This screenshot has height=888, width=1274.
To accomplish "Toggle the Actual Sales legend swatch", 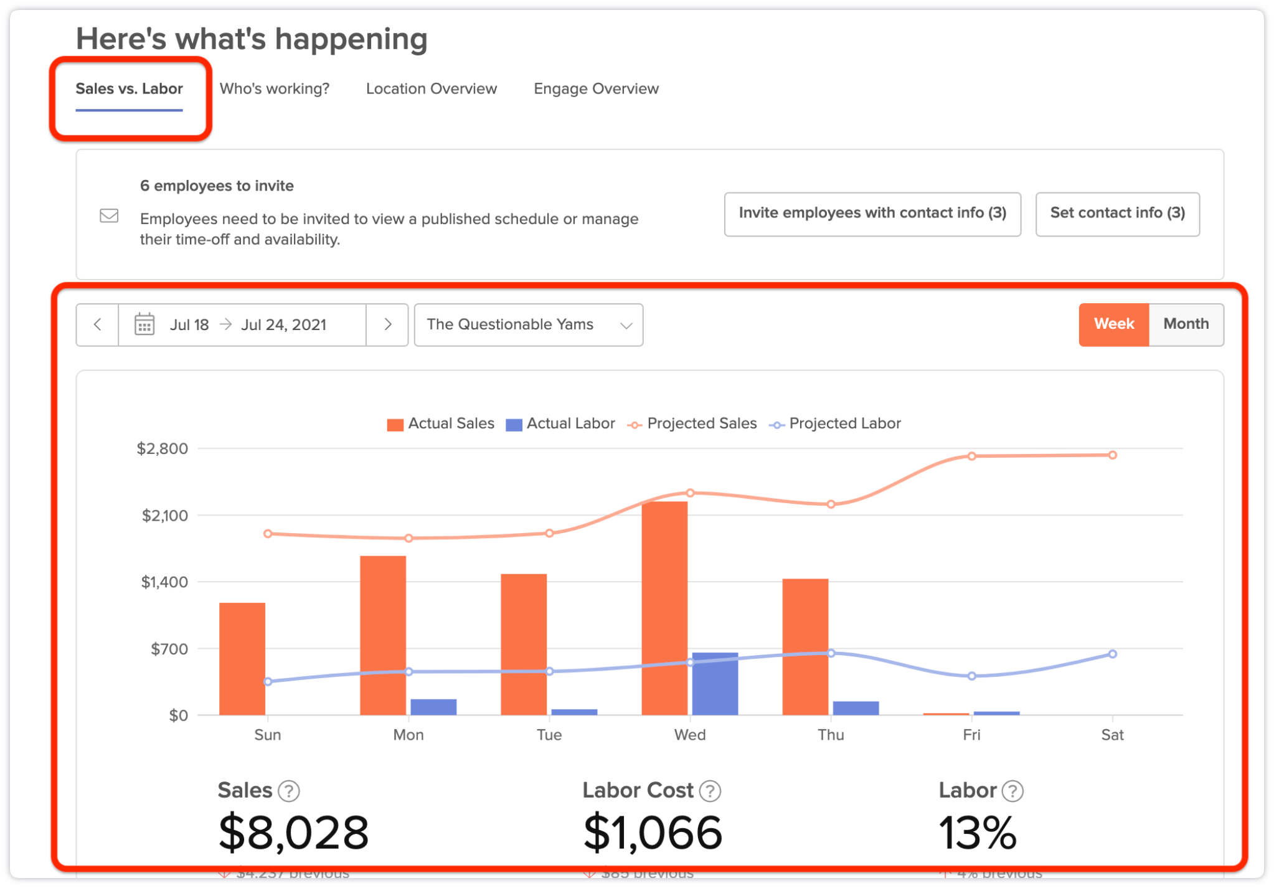I will click(395, 425).
